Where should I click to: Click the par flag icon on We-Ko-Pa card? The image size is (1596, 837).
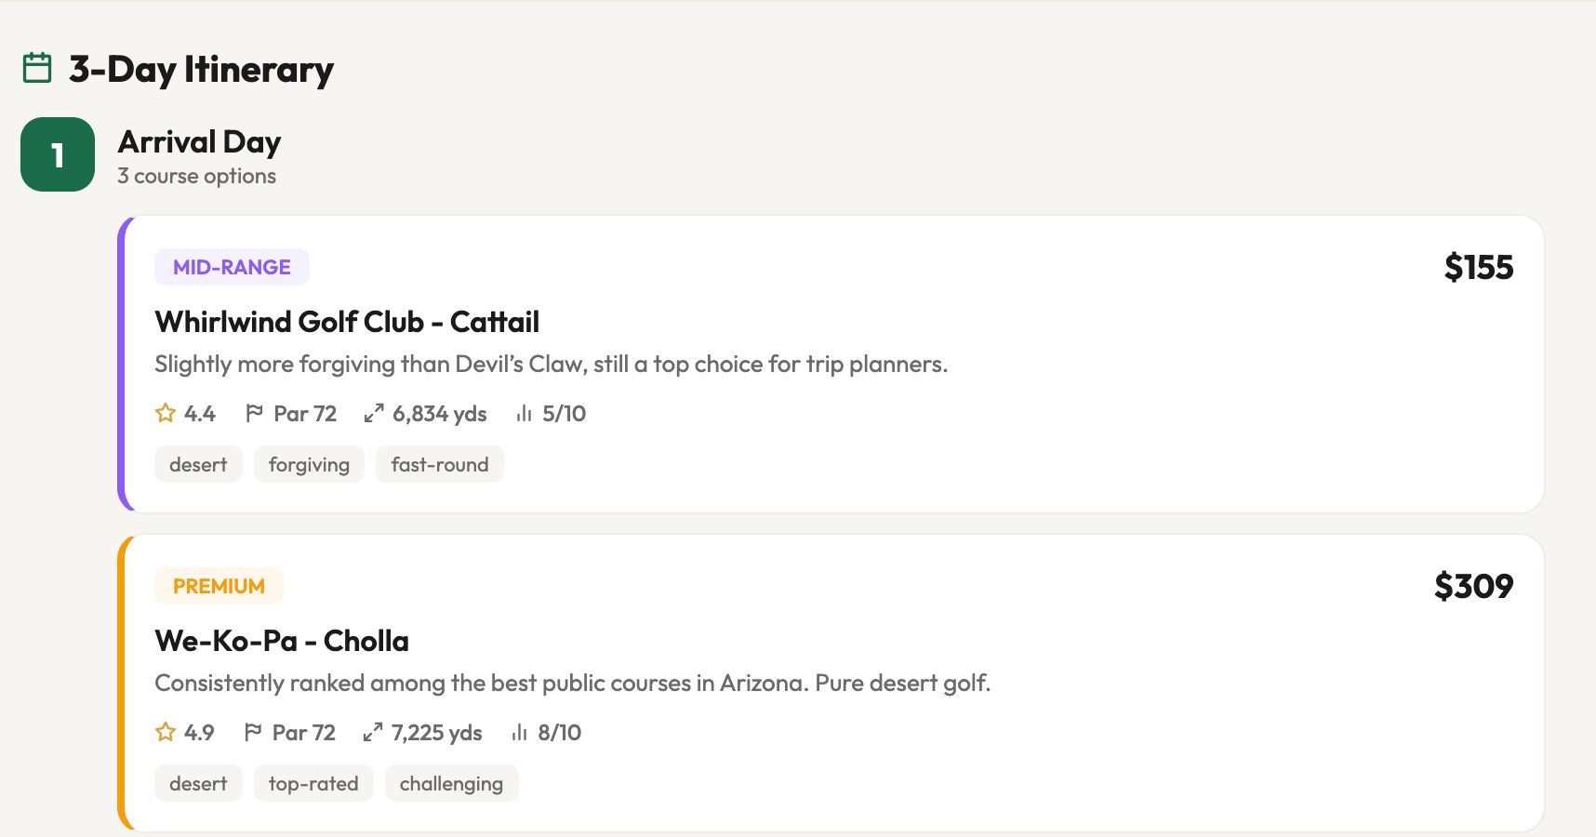coord(253,732)
